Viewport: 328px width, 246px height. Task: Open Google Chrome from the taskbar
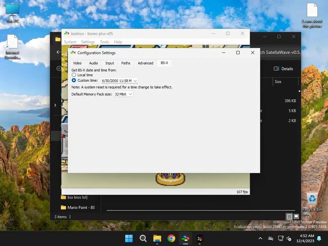point(171,238)
